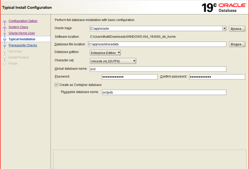Click the Oracle 19c Database logo
Viewport: 249px width, 169px height.
tap(224, 7)
